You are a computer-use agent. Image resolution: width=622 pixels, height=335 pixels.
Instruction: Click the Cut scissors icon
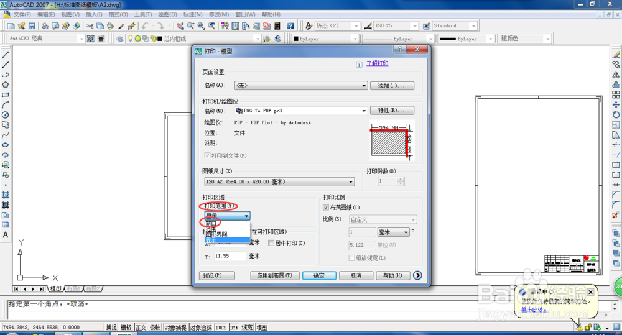(x=90, y=25)
